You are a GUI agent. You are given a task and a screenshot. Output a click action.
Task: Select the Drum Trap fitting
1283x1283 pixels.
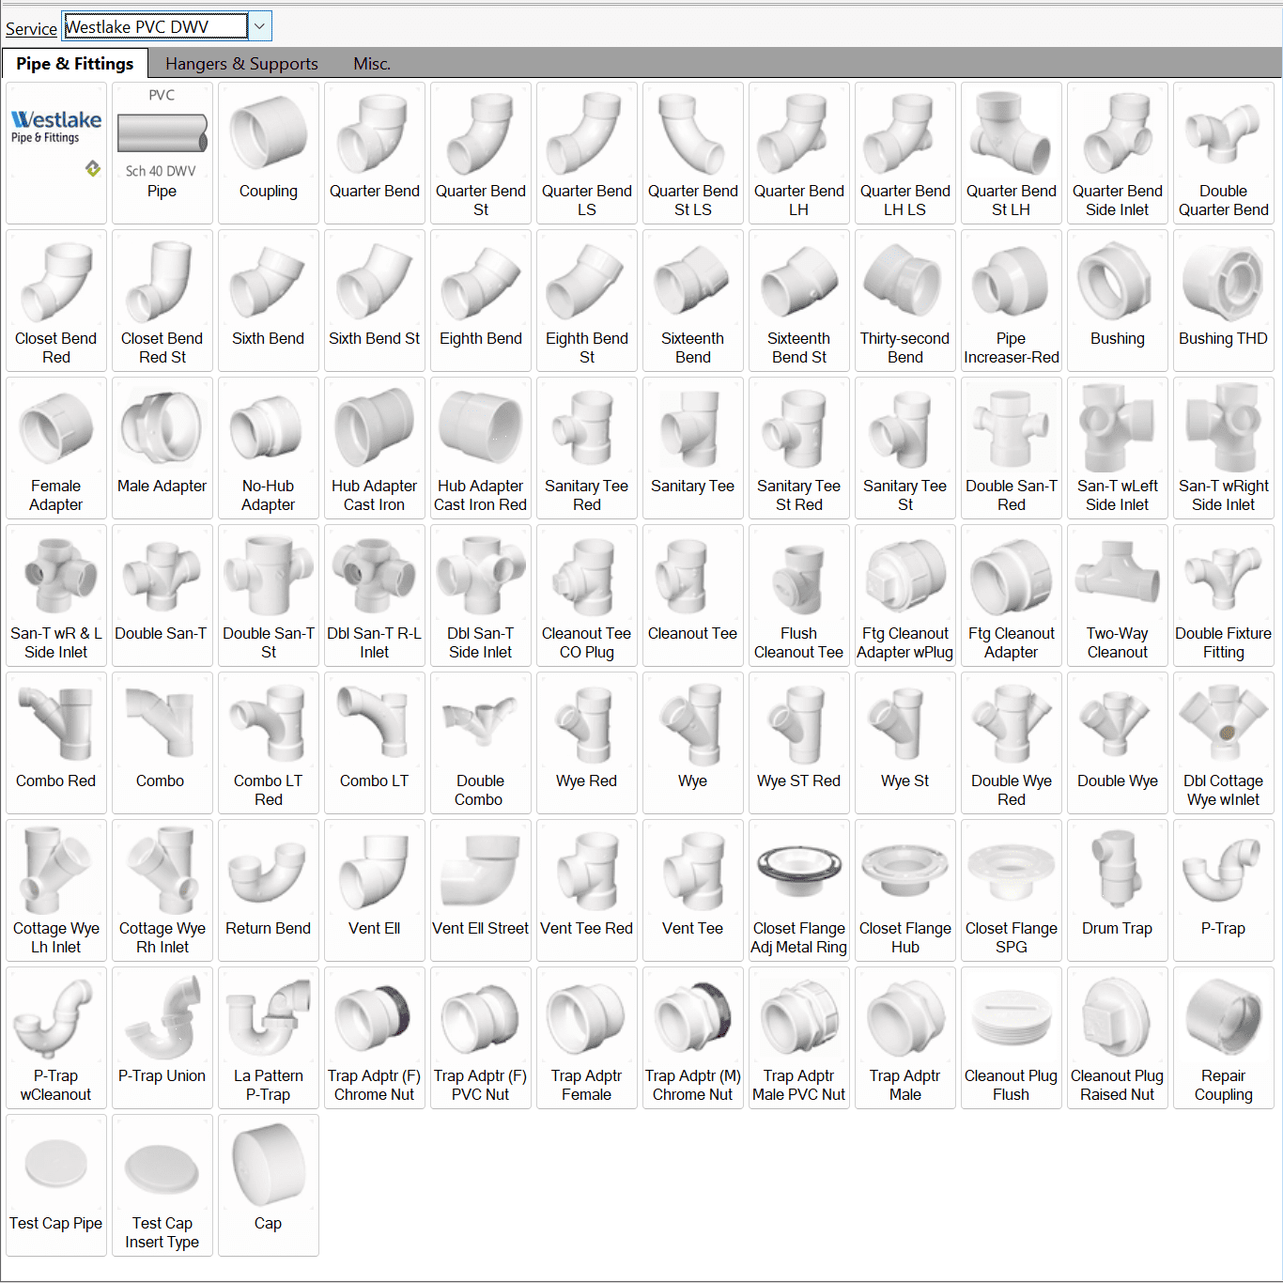click(x=1117, y=889)
